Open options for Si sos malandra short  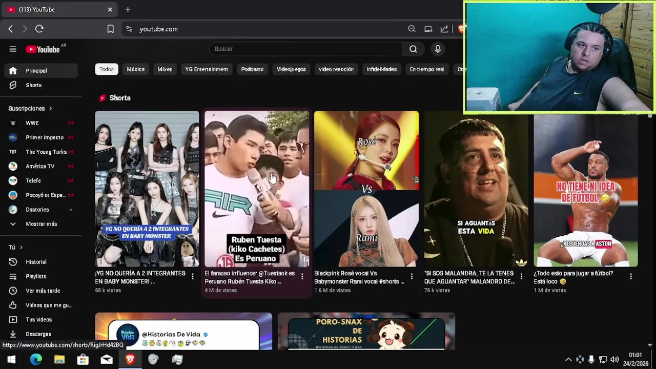point(521,276)
